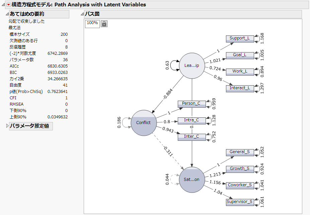Expand the パラメータ推定値 section
The width and height of the screenshot is (310, 215).
pyautogui.click(x=7, y=126)
